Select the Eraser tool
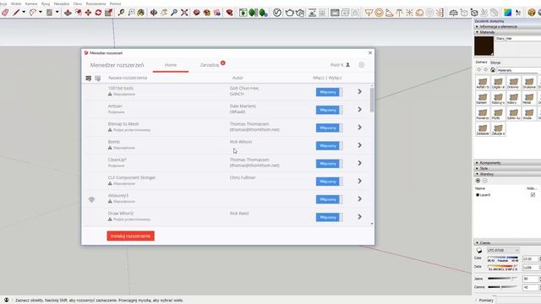 pos(5,13)
